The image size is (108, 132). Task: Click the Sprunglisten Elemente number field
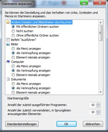point(93,112)
